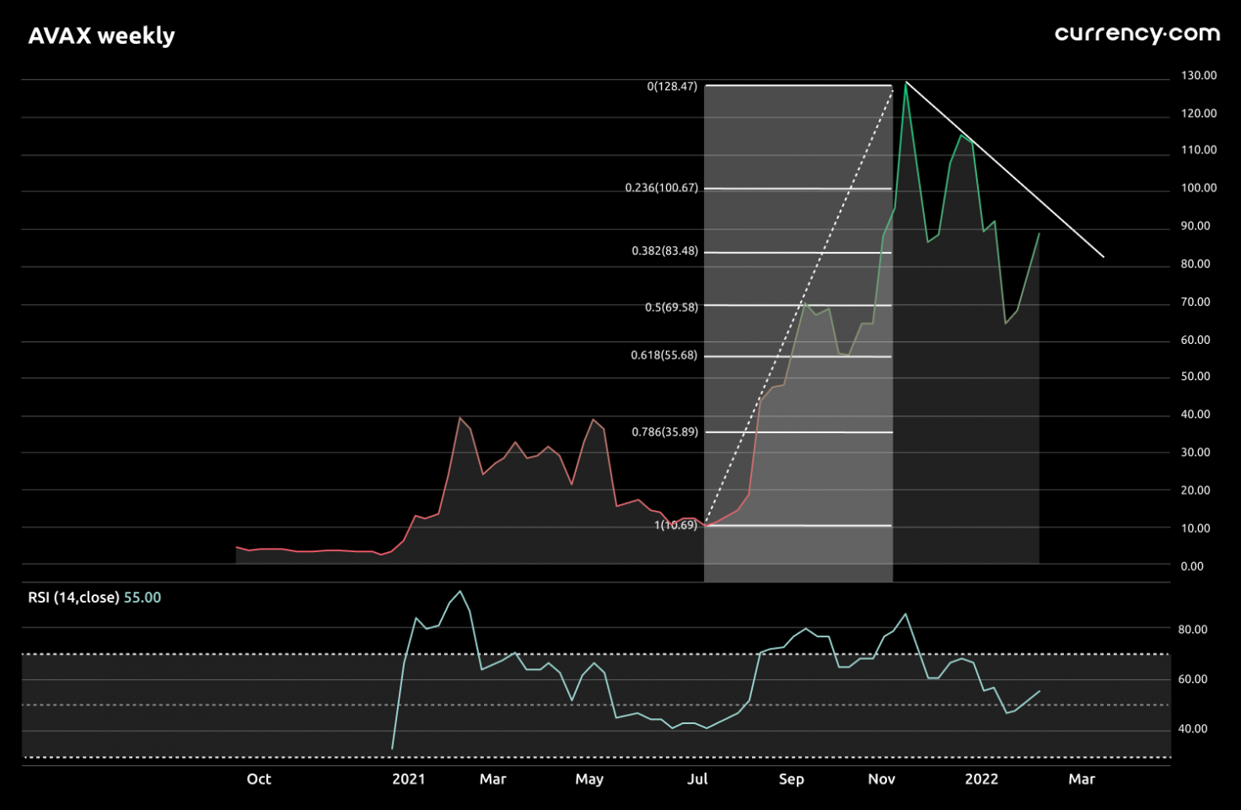Click the Jul time axis label
This screenshot has height=810, width=1241.
pos(697,779)
